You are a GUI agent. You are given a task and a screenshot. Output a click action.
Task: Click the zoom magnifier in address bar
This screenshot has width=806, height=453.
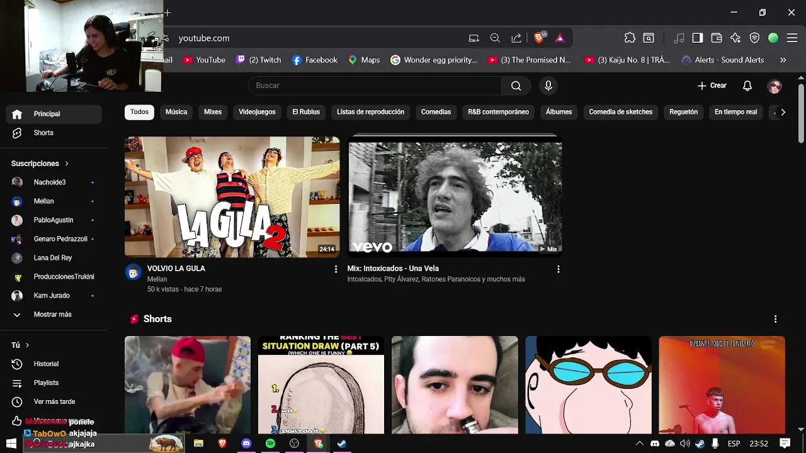pyautogui.click(x=495, y=38)
